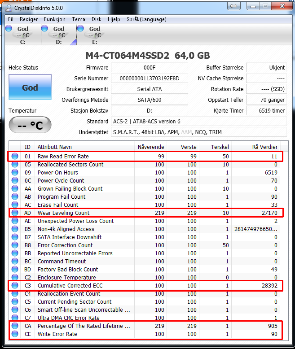The image size is (295, 349).
Task: Click the Terskel column header
Action: [x=215, y=147]
